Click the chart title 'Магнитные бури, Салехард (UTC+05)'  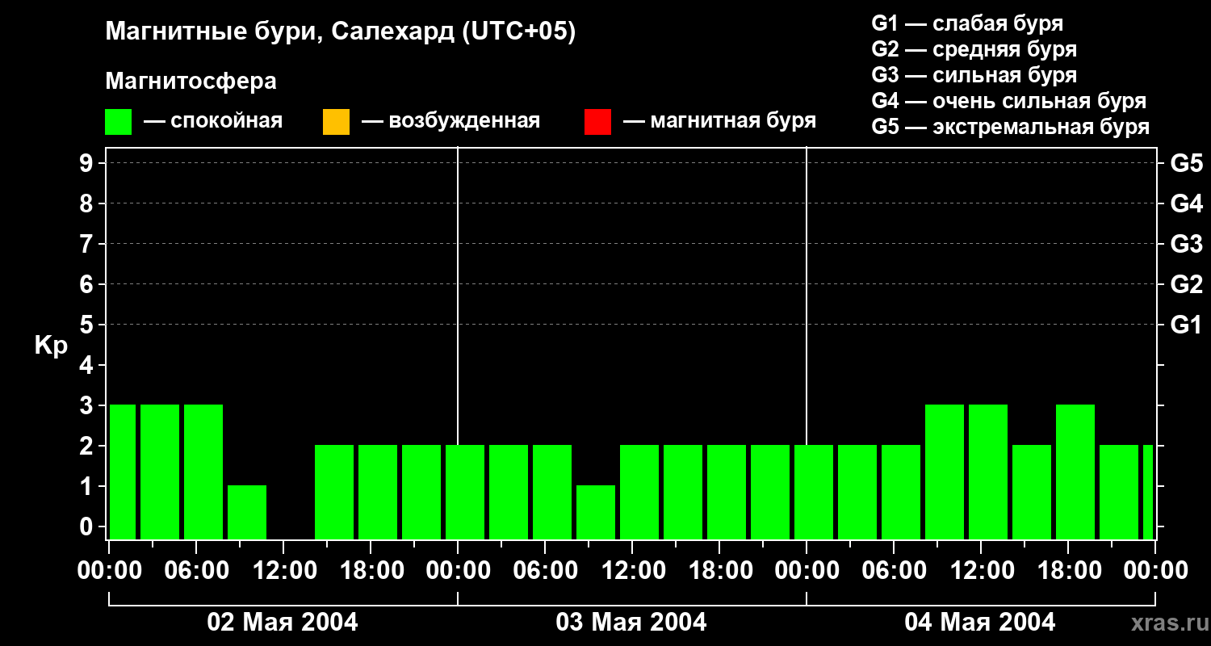(x=341, y=32)
